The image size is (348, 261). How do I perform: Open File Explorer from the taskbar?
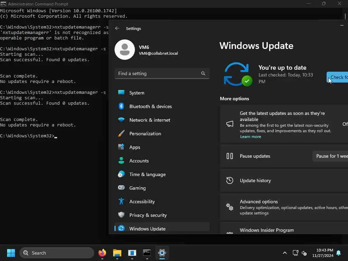coord(117,253)
